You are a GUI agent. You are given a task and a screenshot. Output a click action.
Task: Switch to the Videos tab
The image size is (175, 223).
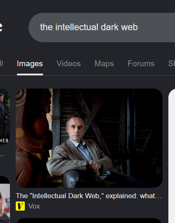[x=69, y=63]
